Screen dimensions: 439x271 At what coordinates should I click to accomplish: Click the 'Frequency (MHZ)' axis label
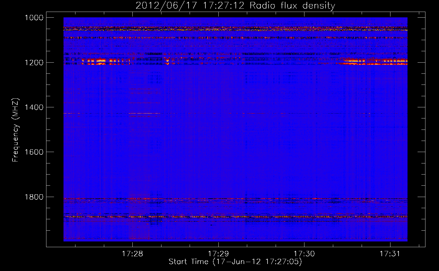(x=15, y=130)
